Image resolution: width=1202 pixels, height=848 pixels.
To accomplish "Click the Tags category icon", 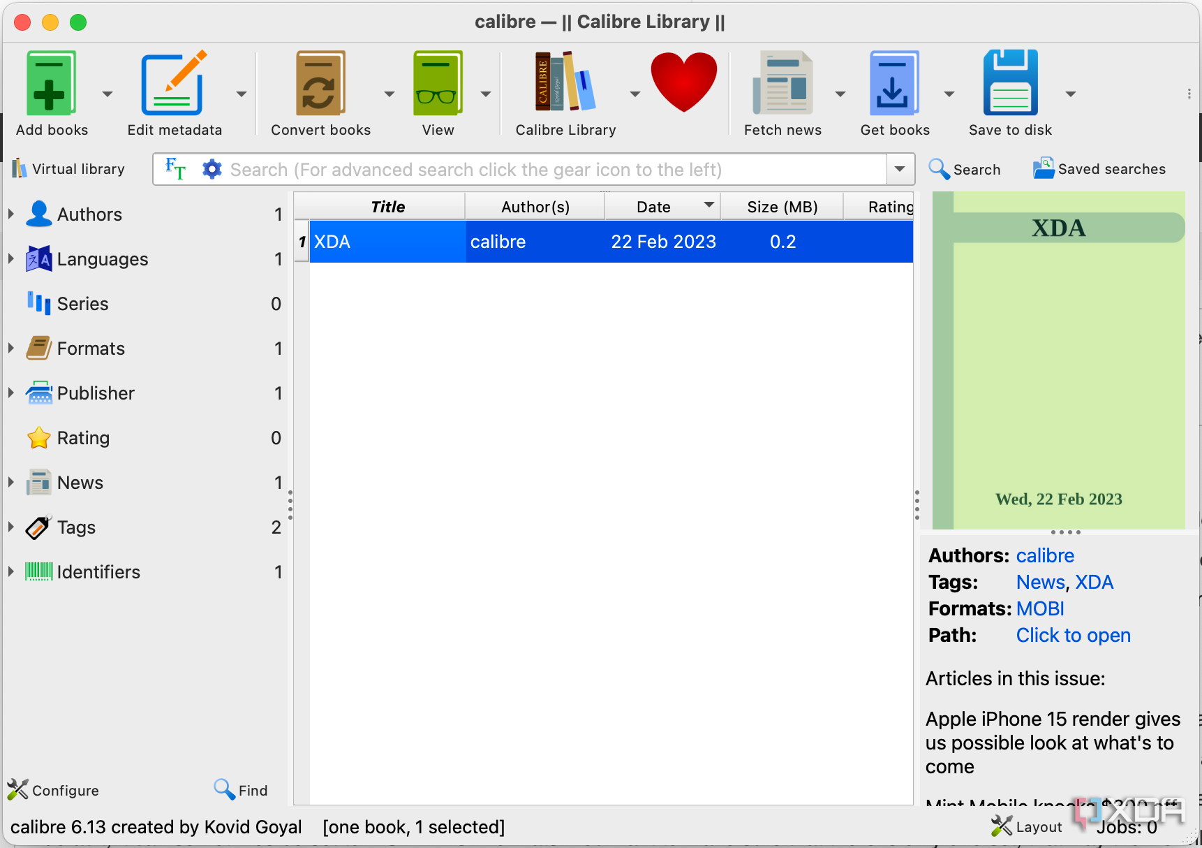I will pos(39,527).
